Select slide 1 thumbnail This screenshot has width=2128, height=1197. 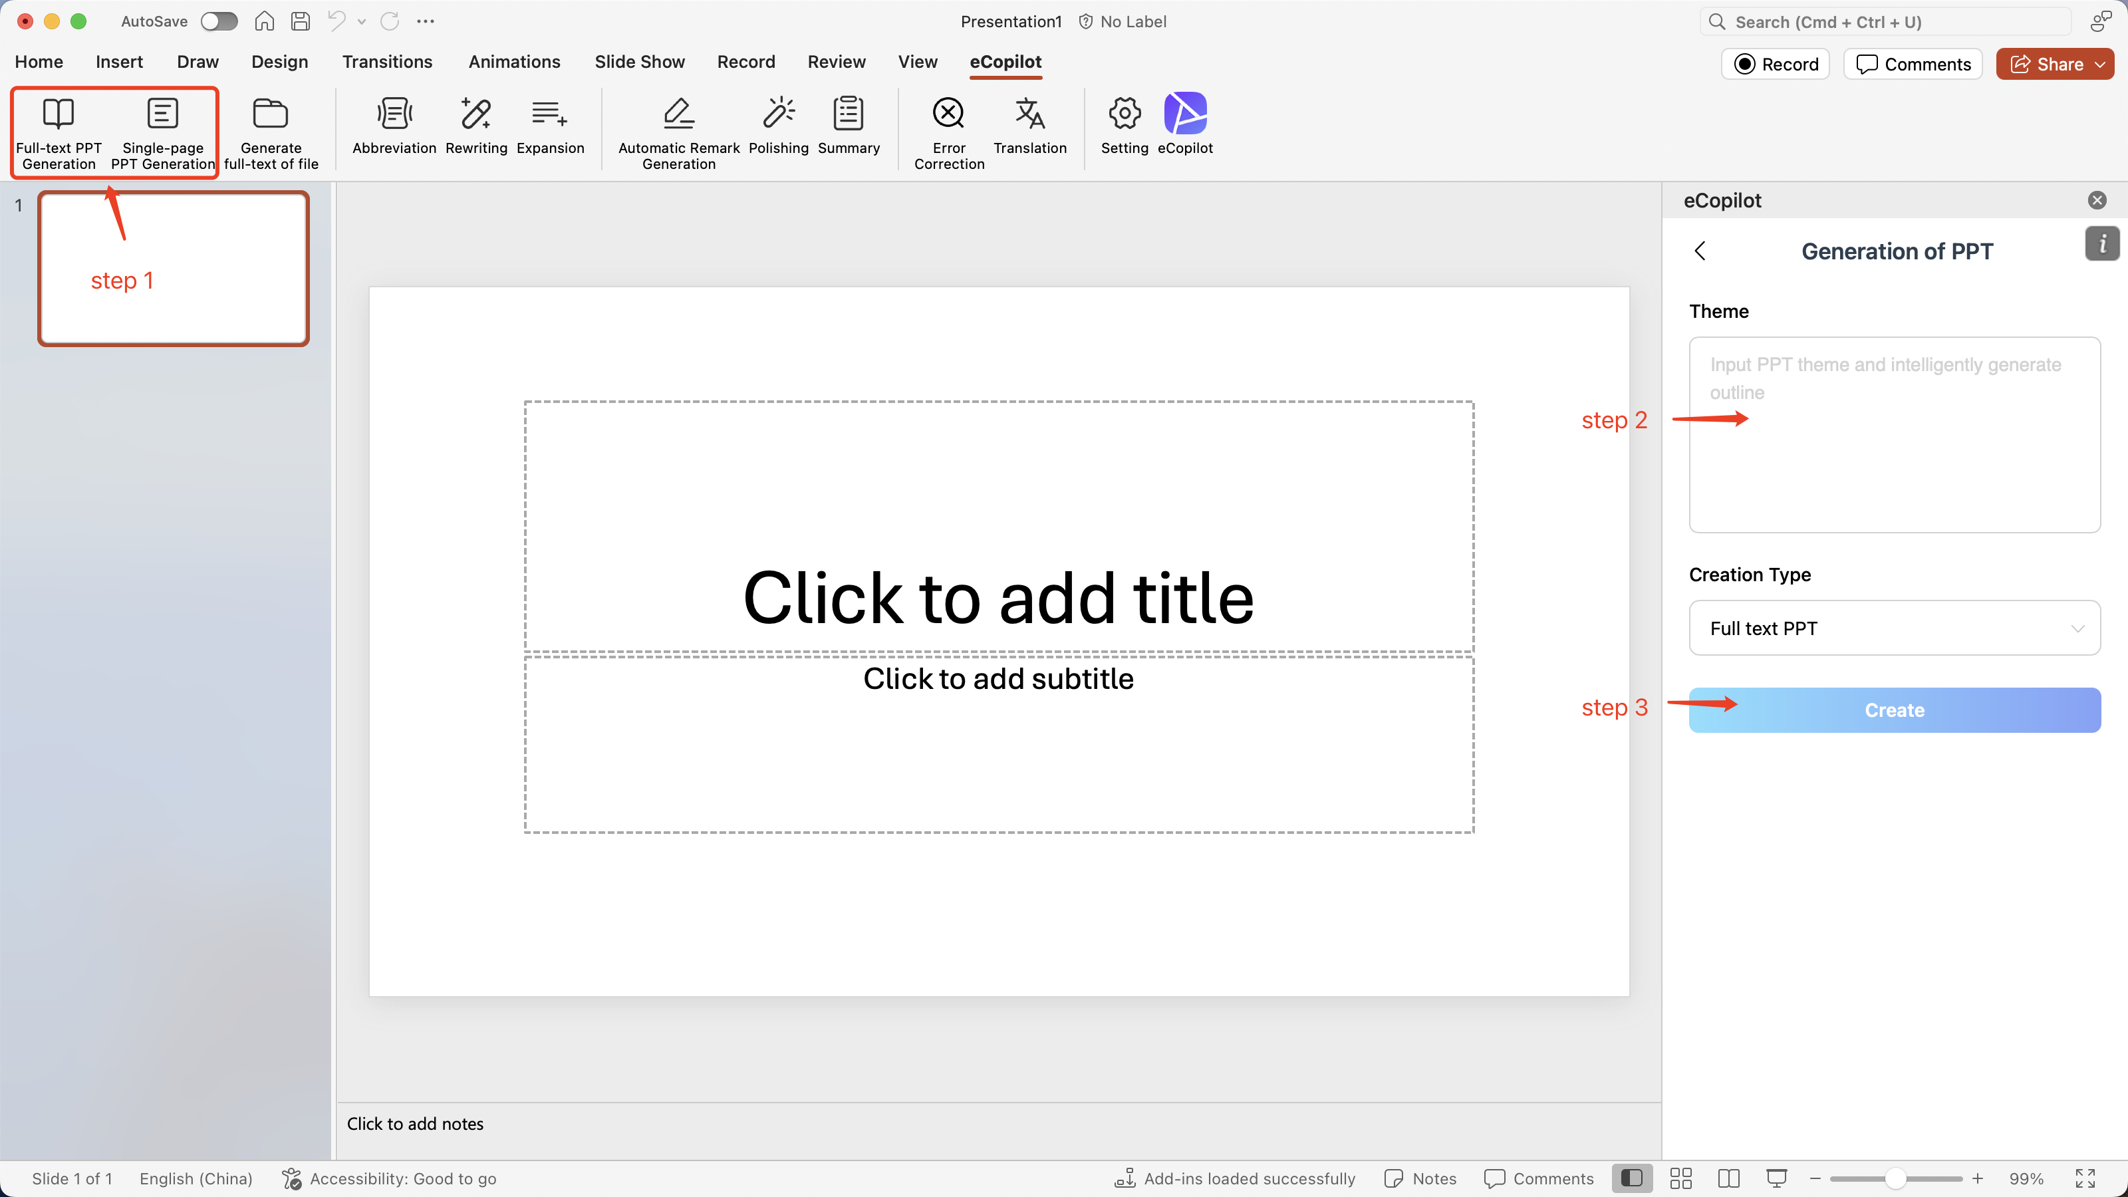(x=174, y=269)
